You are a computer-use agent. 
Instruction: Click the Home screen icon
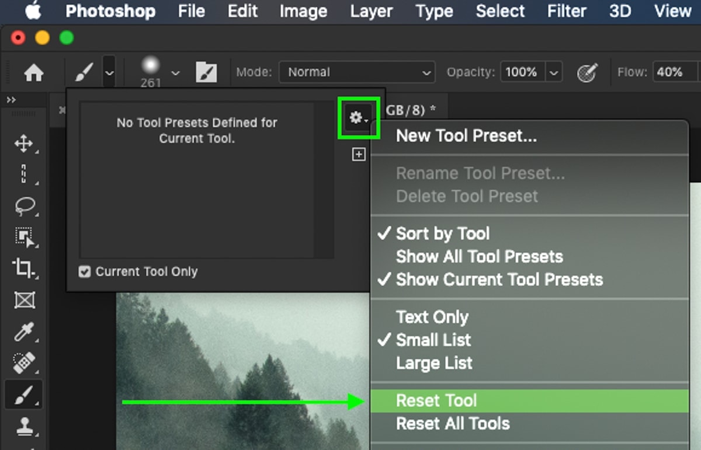[34, 72]
